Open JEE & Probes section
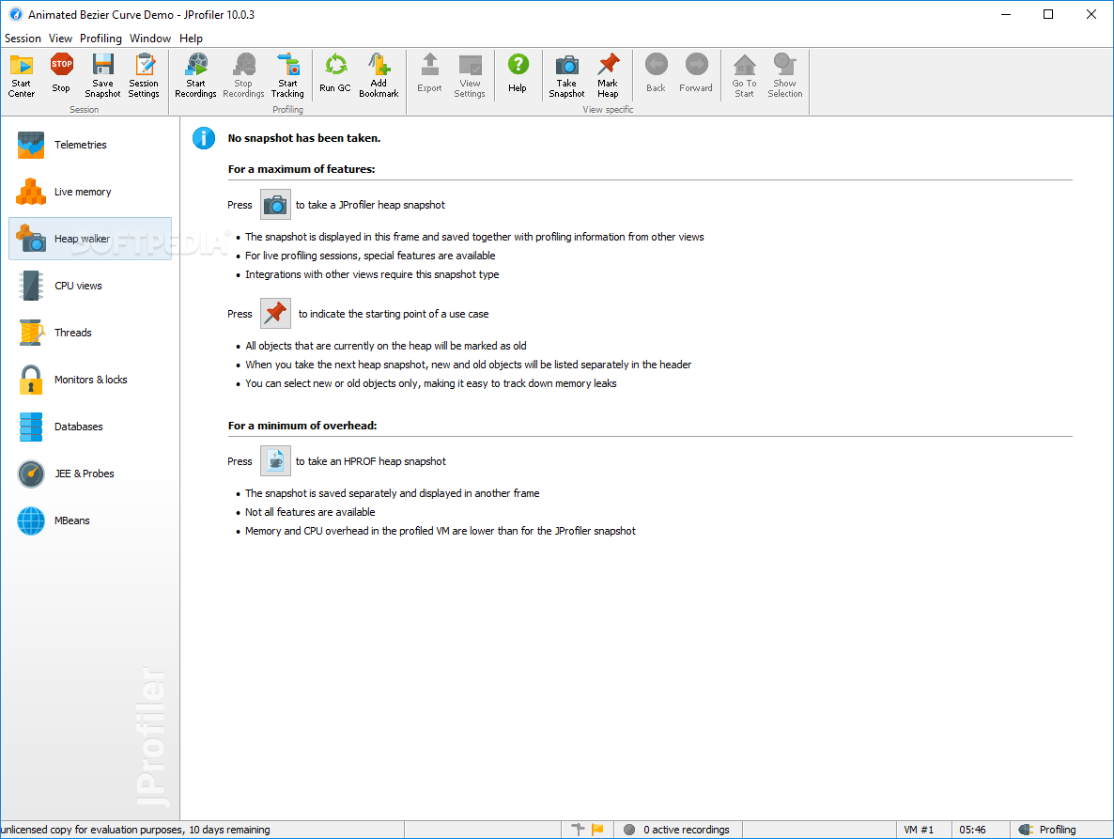1114x839 pixels. 90,474
